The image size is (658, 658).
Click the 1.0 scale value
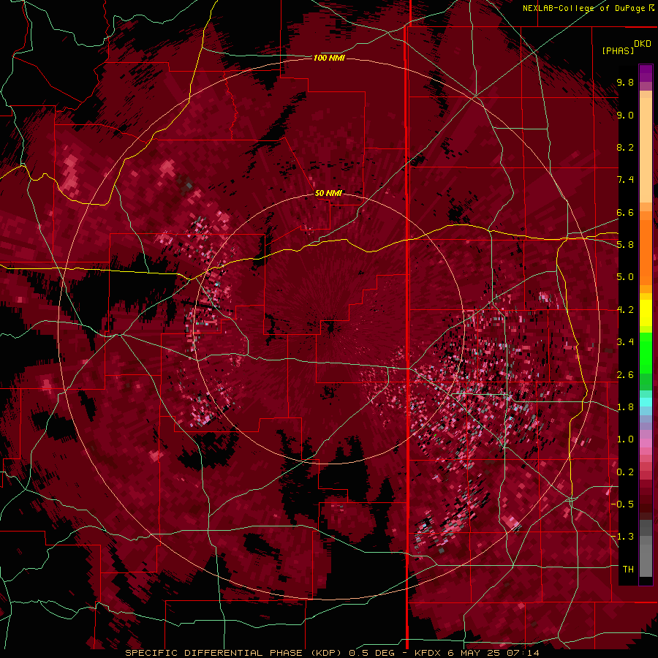point(625,439)
